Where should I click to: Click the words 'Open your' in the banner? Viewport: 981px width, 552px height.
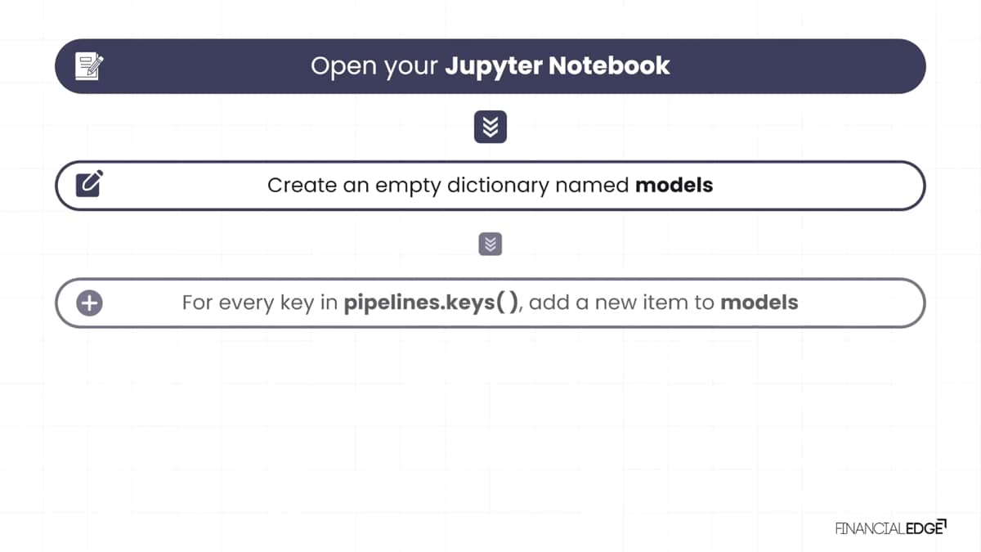coord(374,67)
